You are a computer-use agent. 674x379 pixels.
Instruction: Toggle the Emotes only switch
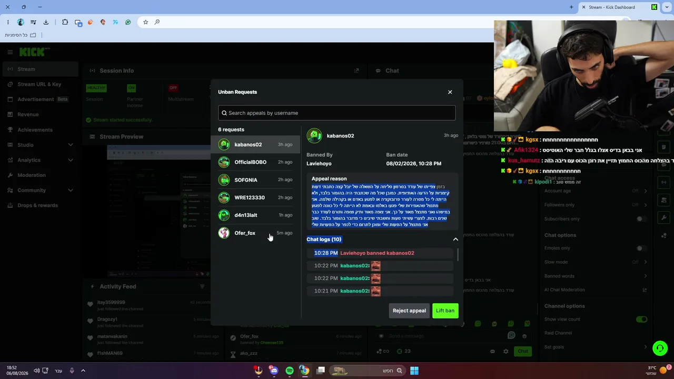[641, 248]
